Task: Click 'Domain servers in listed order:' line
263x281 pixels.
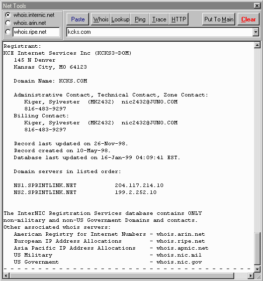Action: tap(67, 172)
